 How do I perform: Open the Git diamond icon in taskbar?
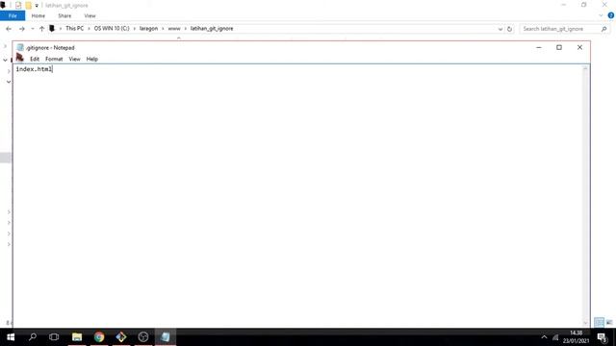coord(121,337)
